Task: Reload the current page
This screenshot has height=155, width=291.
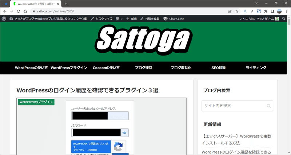Action: point(19,11)
